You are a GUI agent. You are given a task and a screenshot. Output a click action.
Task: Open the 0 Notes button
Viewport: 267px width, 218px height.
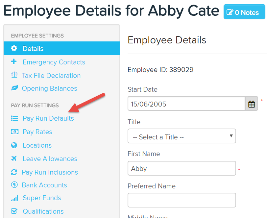coord(244,12)
